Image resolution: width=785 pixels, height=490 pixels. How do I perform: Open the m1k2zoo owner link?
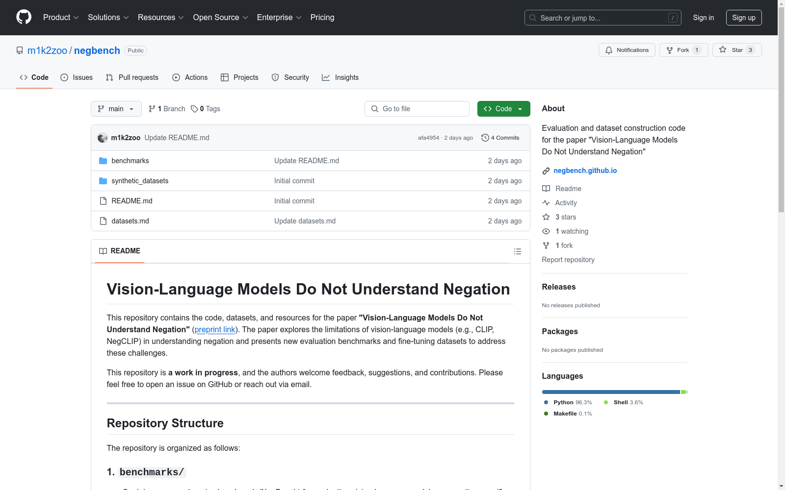point(47,50)
